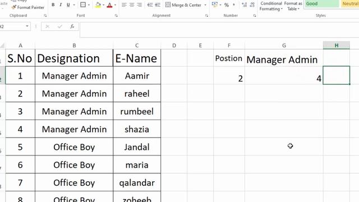Image resolution: width=359 pixels, height=202 pixels.
Task: Apply the Neutral cell style
Action: click(x=350, y=4)
